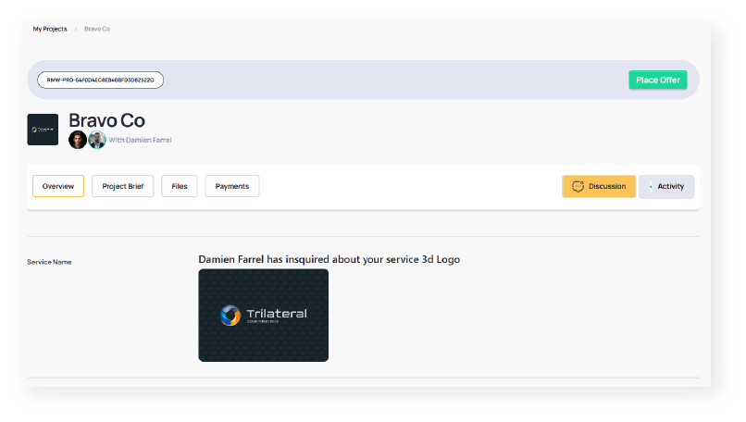746x422 pixels.
Task: Open the Trilateral 3d Logo service image
Action: click(264, 316)
